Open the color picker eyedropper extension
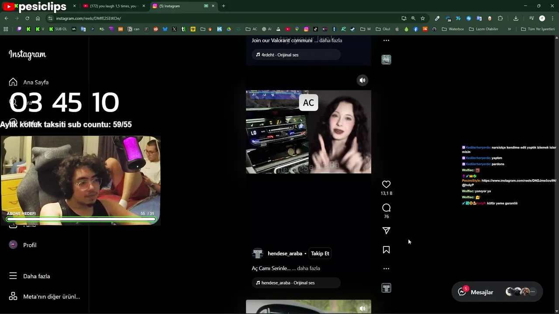The width and height of the screenshot is (559, 314). click(437, 18)
